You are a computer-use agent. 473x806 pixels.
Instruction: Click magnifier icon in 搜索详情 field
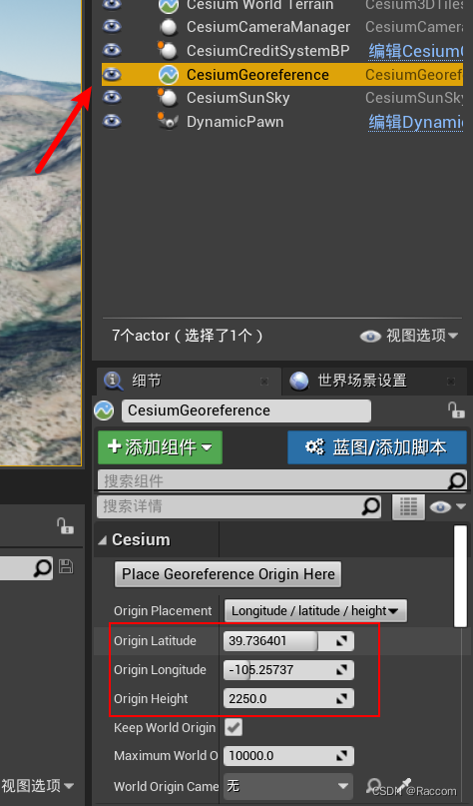click(371, 506)
